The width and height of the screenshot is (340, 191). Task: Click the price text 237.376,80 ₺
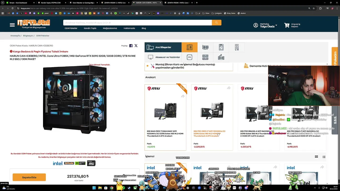[x=78, y=176]
